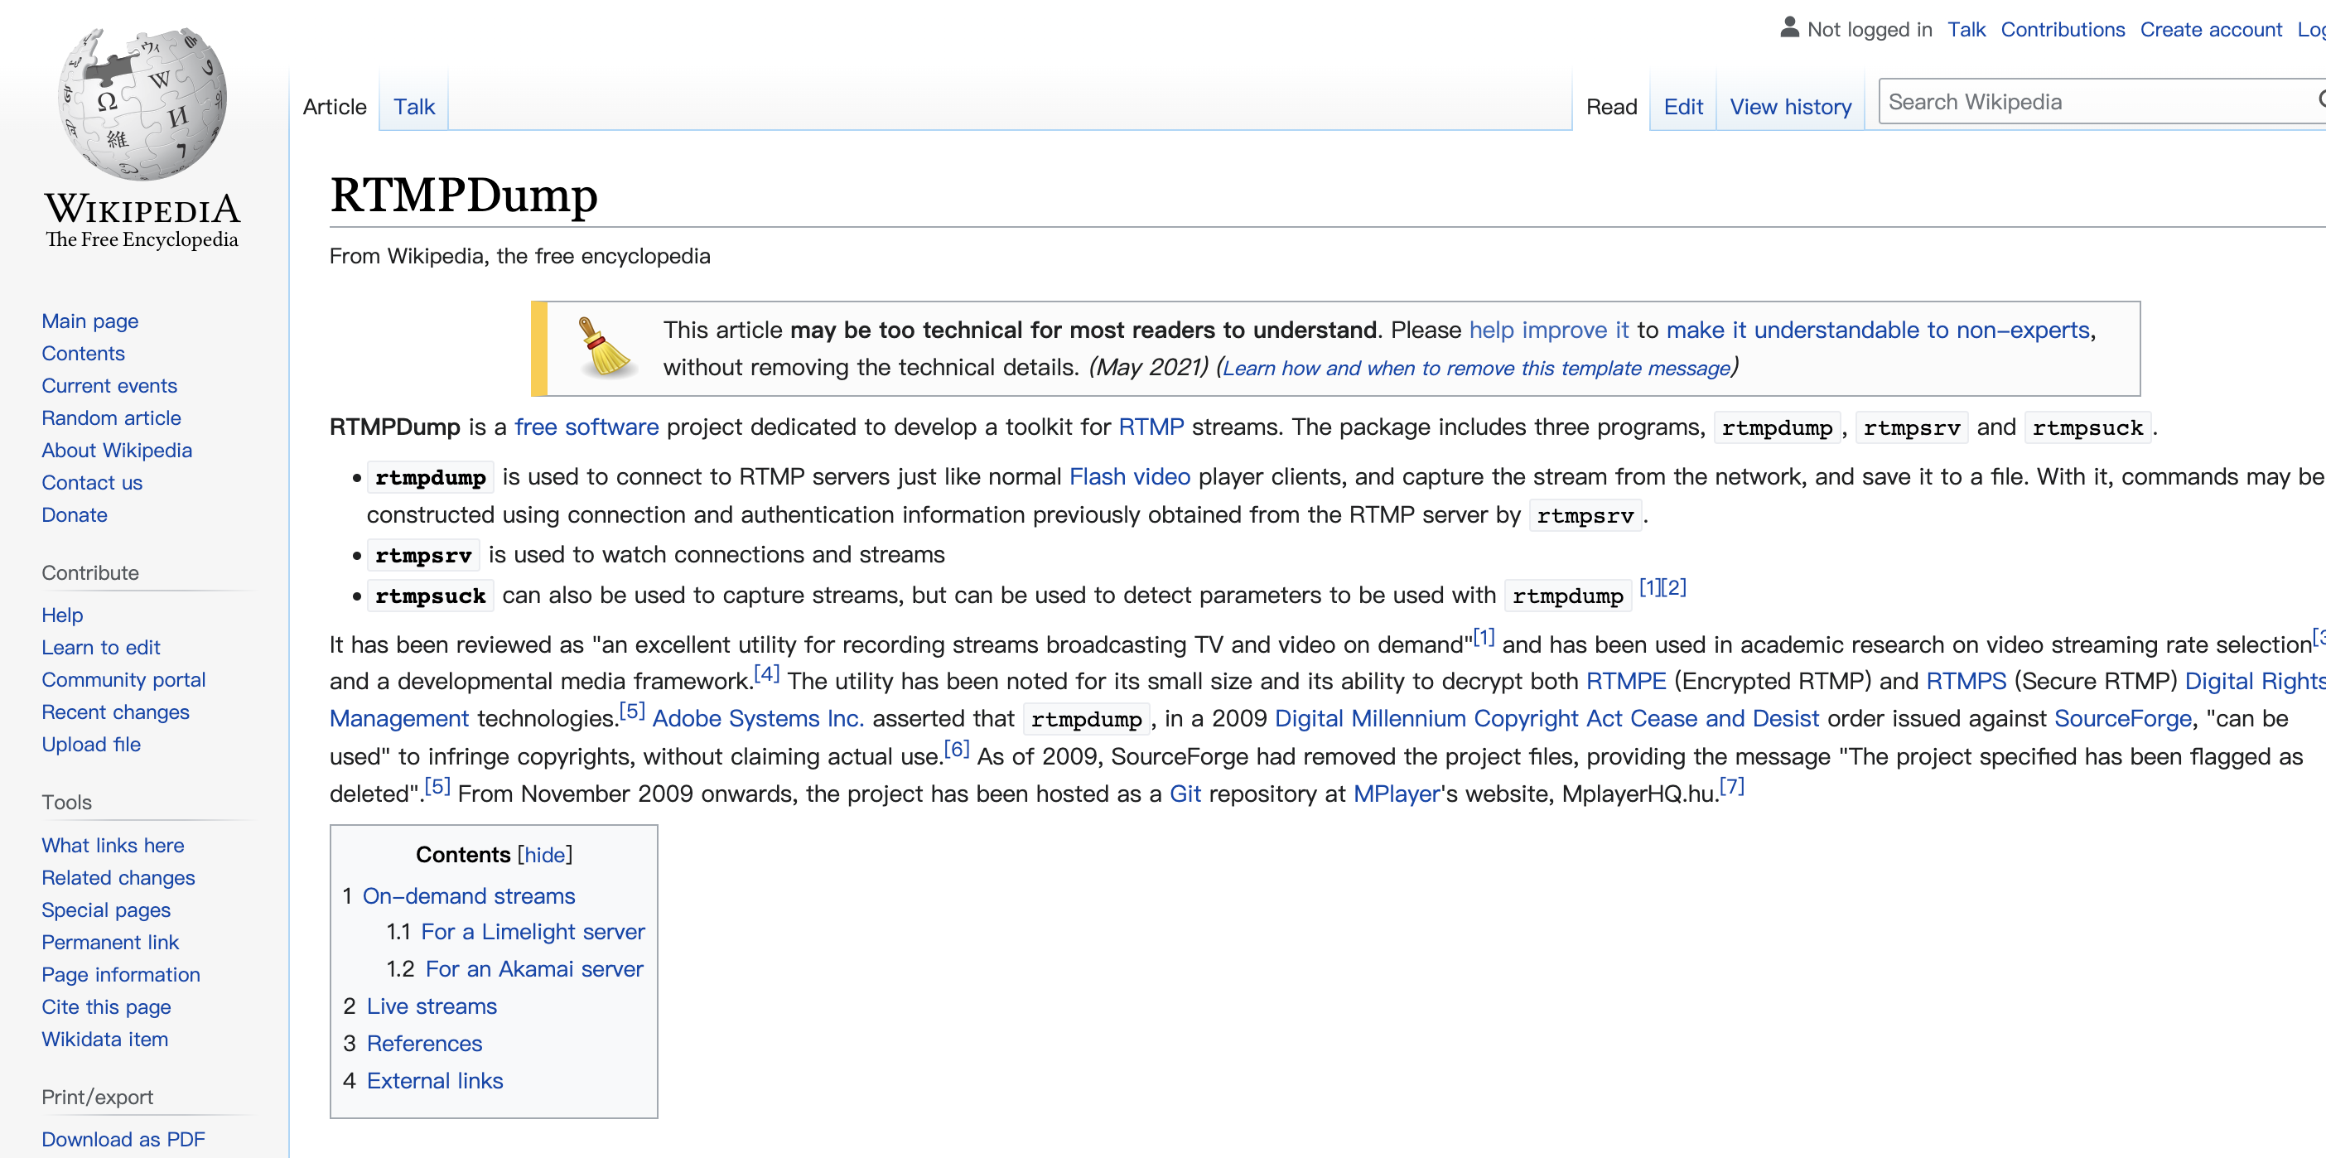
Task: Click citation reference [6]
Action: (x=956, y=749)
